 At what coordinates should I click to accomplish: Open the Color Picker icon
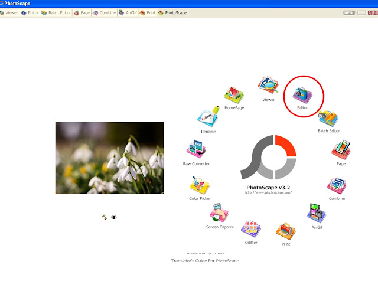click(x=200, y=185)
